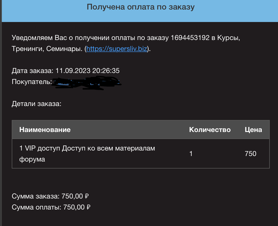Select the order number 1694453192
This screenshot has width=278, height=226.
(x=190, y=37)
